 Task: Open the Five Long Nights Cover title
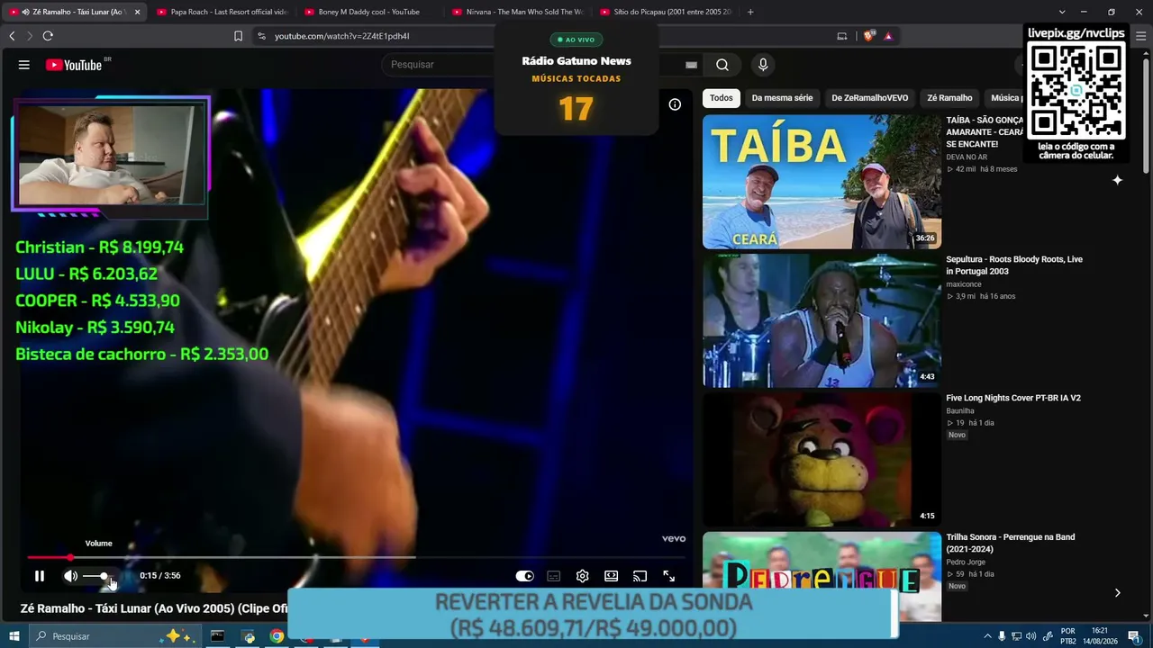click(x=1013, y=398)
